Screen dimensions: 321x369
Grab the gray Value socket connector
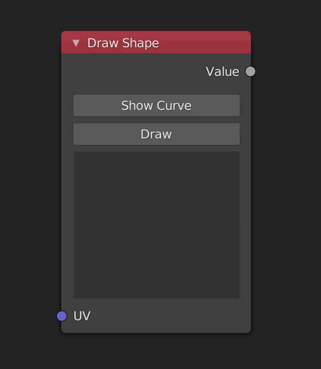click(x=250, y=71)
